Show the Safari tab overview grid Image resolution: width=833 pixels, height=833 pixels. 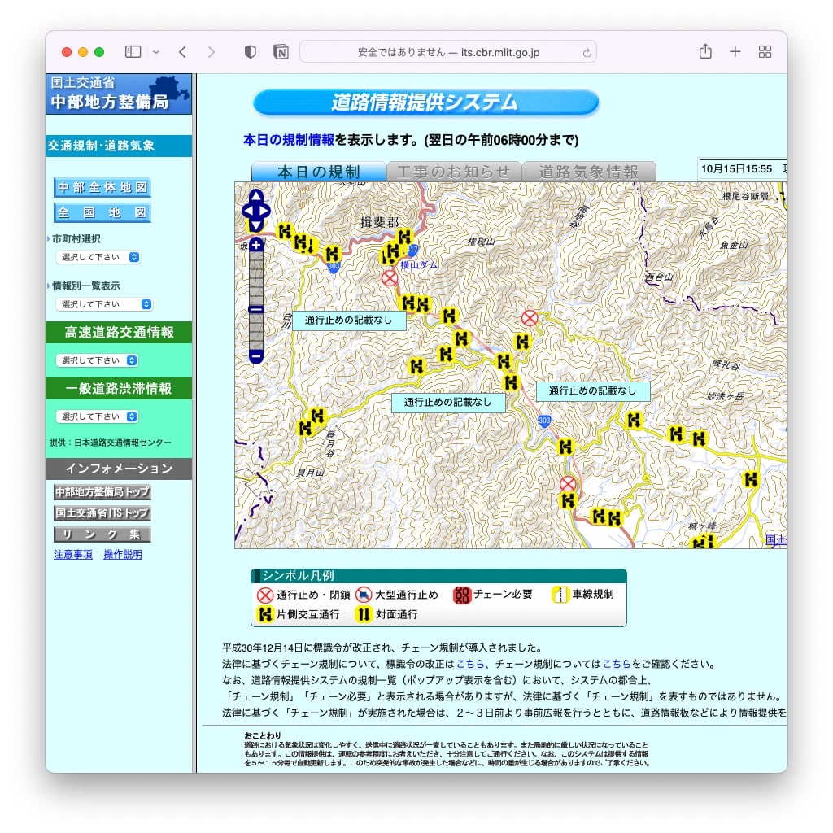pos(765,52)
